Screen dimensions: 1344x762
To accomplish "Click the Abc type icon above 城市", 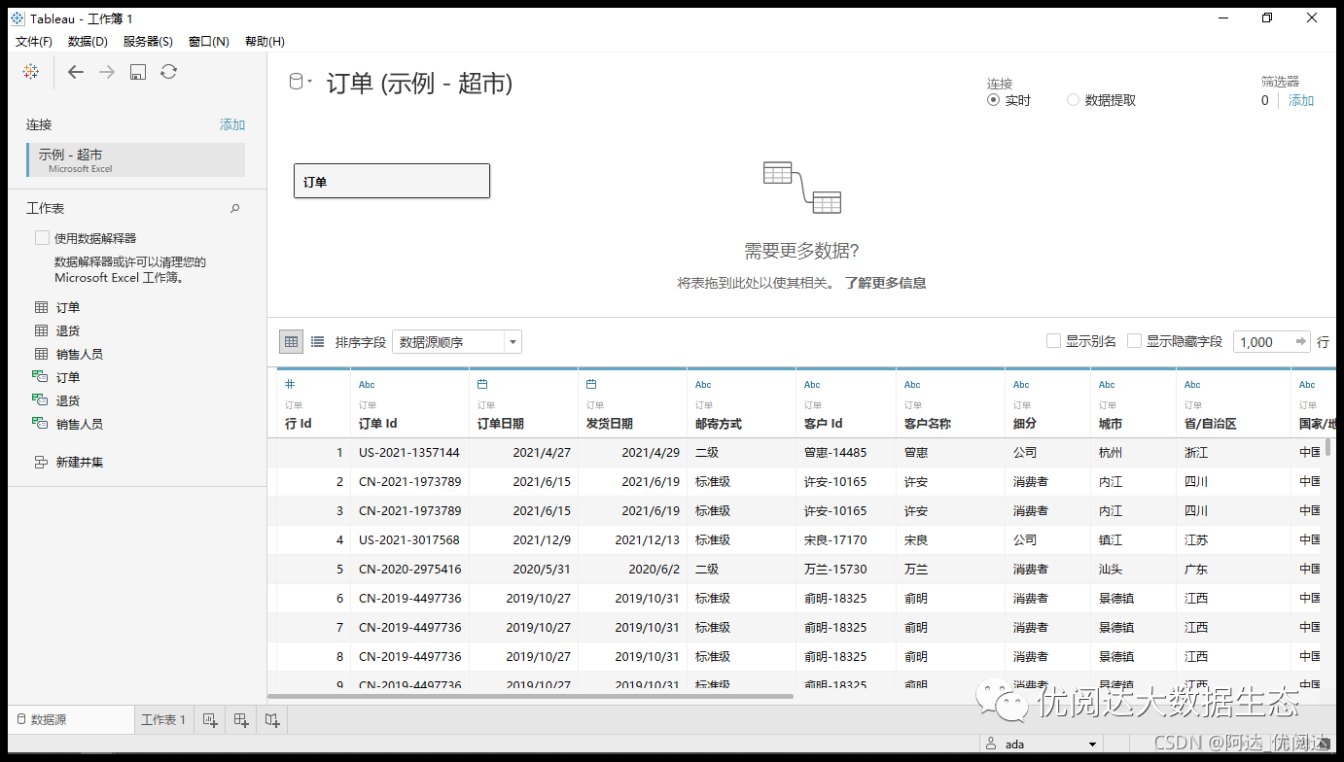I will 1107,385.
